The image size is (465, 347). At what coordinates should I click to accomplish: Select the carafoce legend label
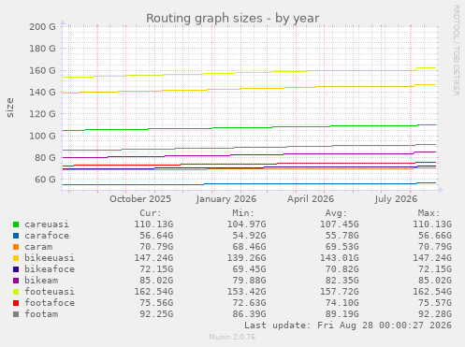(47, 236)
